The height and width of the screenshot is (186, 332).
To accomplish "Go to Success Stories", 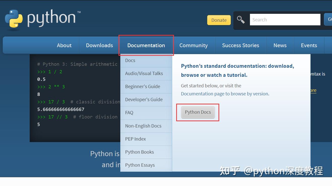I will [x=240, y=45].
